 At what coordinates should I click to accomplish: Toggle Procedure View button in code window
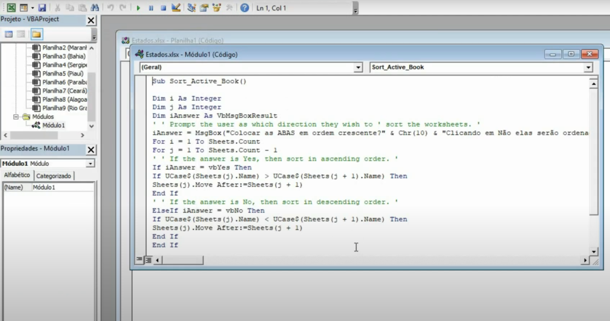tap(139, 260)
